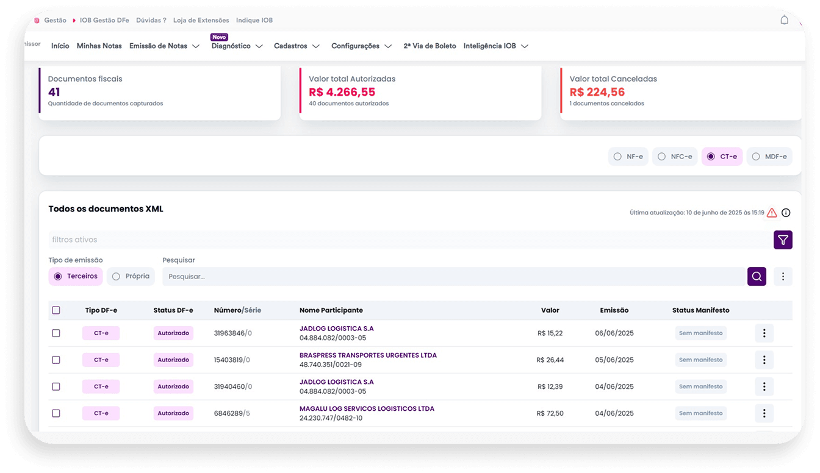
Task: Click the filtros ativos field
Action: point(411,240)
